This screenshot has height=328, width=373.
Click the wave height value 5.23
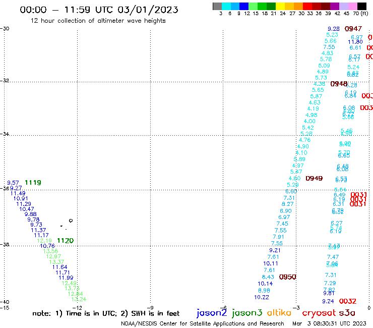332,35
